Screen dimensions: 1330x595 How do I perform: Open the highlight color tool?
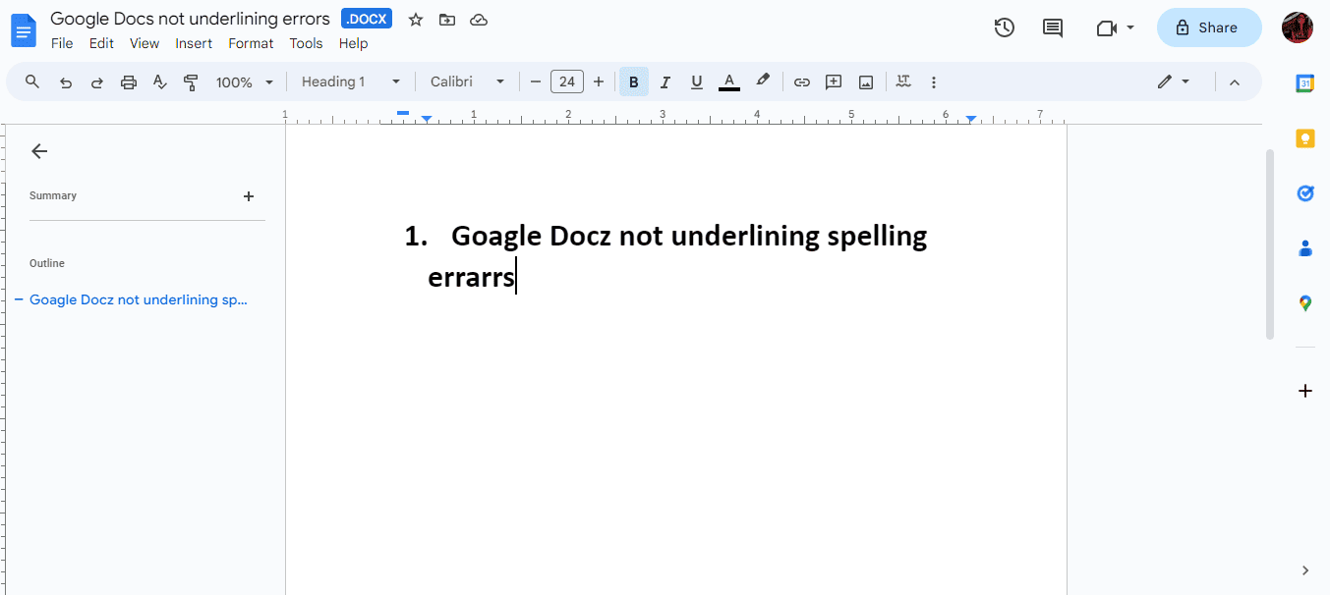pos(763,81)
